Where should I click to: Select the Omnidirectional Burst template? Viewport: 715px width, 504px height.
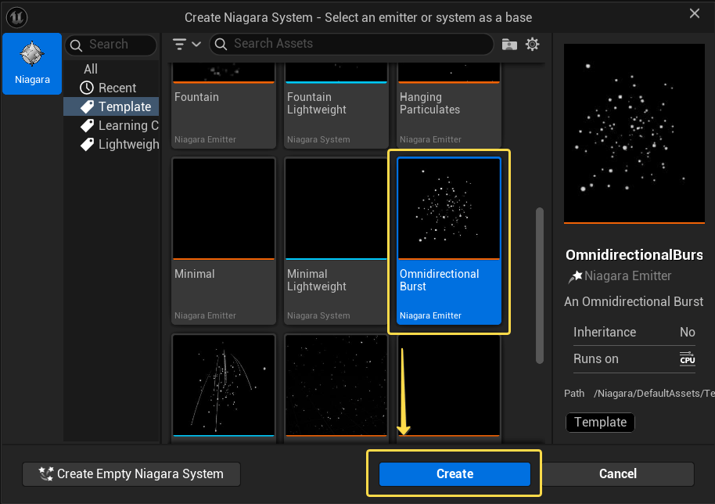coord(449,241)
